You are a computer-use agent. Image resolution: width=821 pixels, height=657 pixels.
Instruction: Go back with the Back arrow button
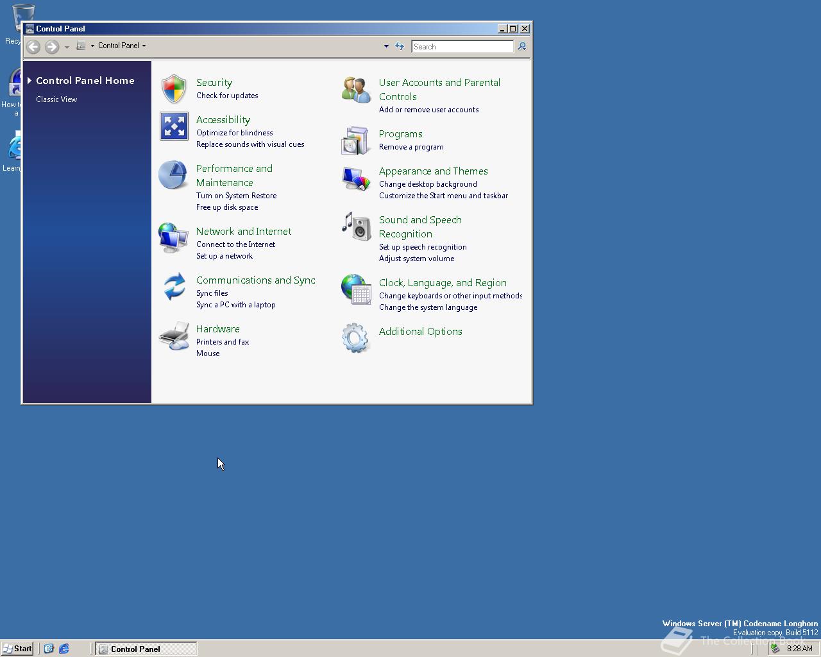coord(33,46)
